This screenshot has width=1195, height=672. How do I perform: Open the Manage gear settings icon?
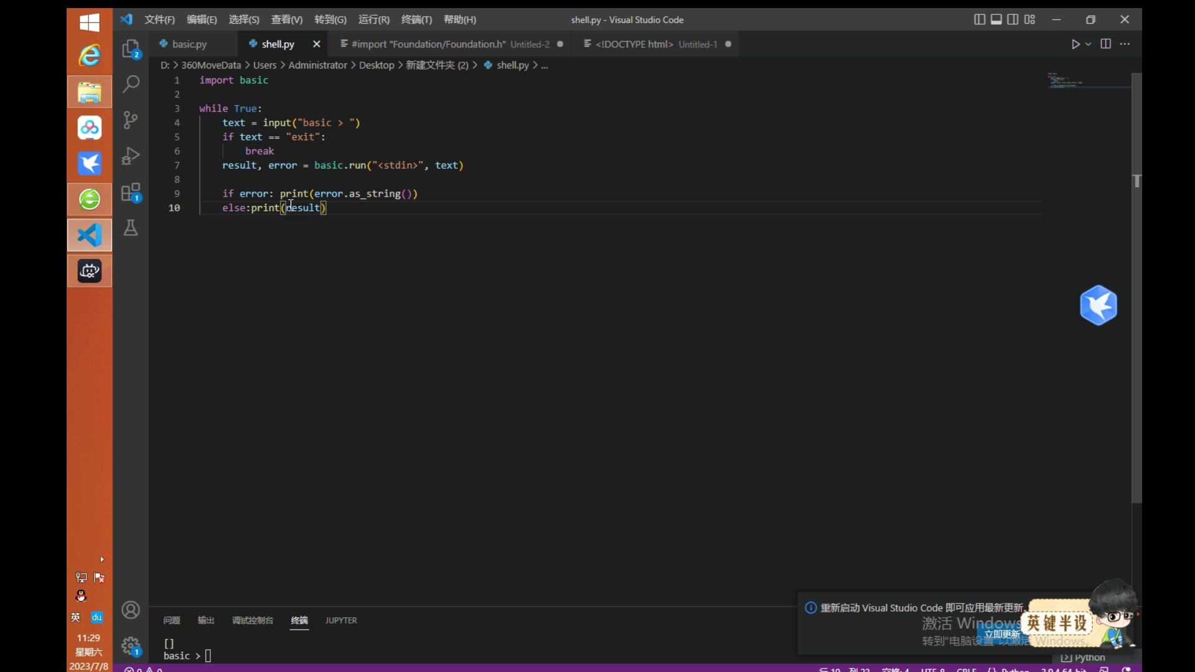(x=131, y=646)
